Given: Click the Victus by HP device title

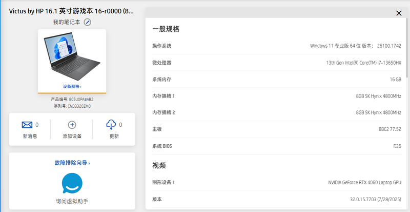Looking at the screenshot, I should (72, 11).
